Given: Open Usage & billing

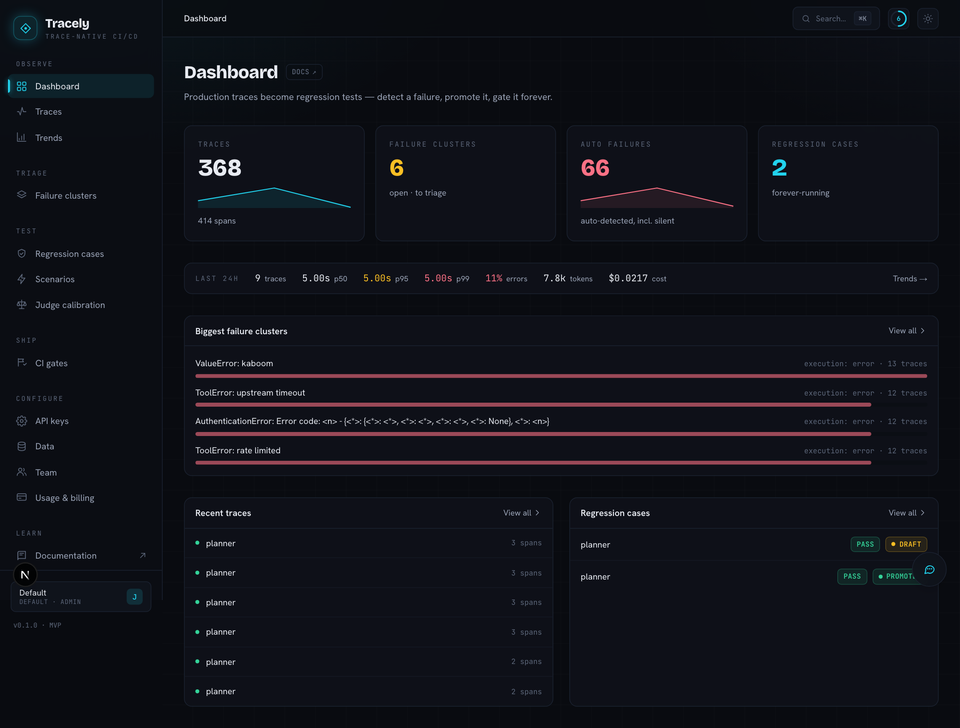Looking at the screenshot, I should (81, 497).
